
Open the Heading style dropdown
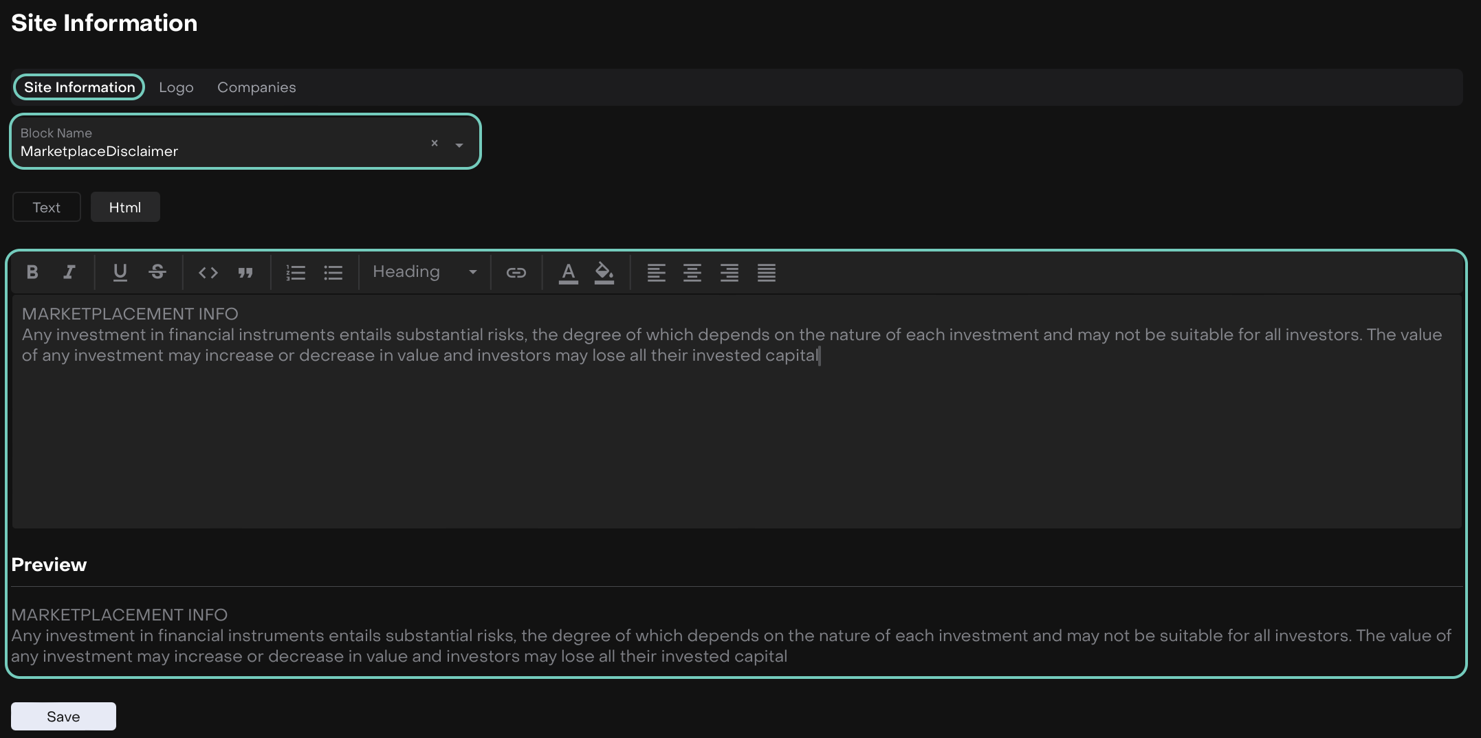pyautogui.click(x=424, y=272)
